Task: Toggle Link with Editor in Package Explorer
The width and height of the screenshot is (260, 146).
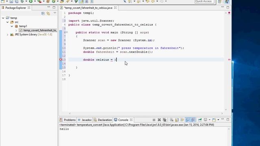Action: pyautogui.click(x=48, y=13)
